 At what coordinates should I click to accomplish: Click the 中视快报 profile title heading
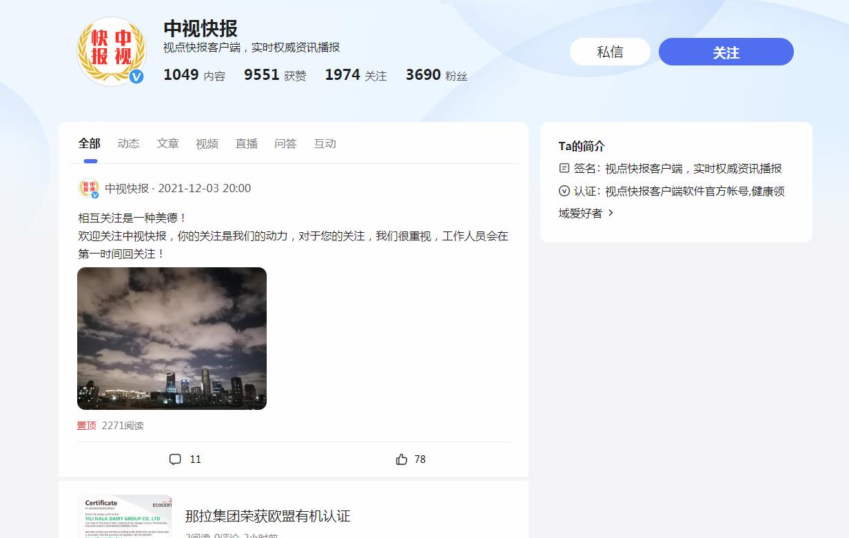coord(201,29)
